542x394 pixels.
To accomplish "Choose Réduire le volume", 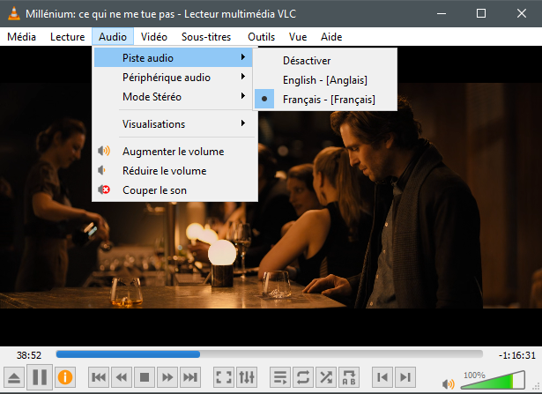I will click(174, 171).
